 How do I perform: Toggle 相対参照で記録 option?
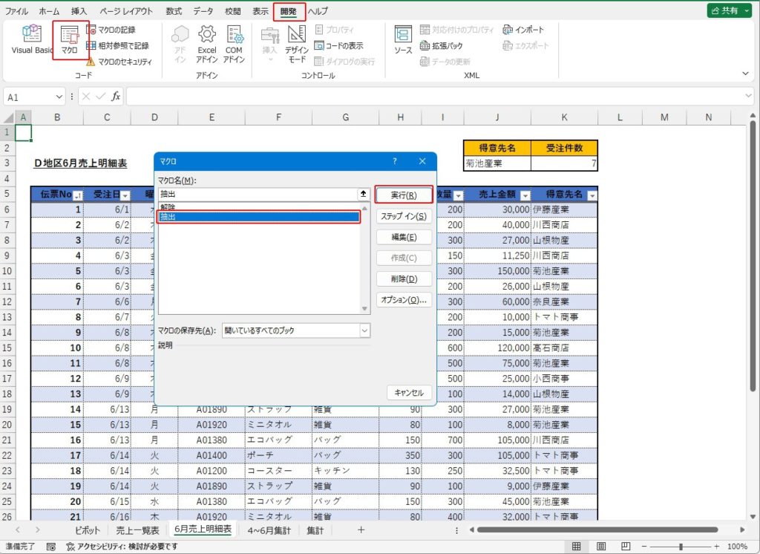coord(117,46)
